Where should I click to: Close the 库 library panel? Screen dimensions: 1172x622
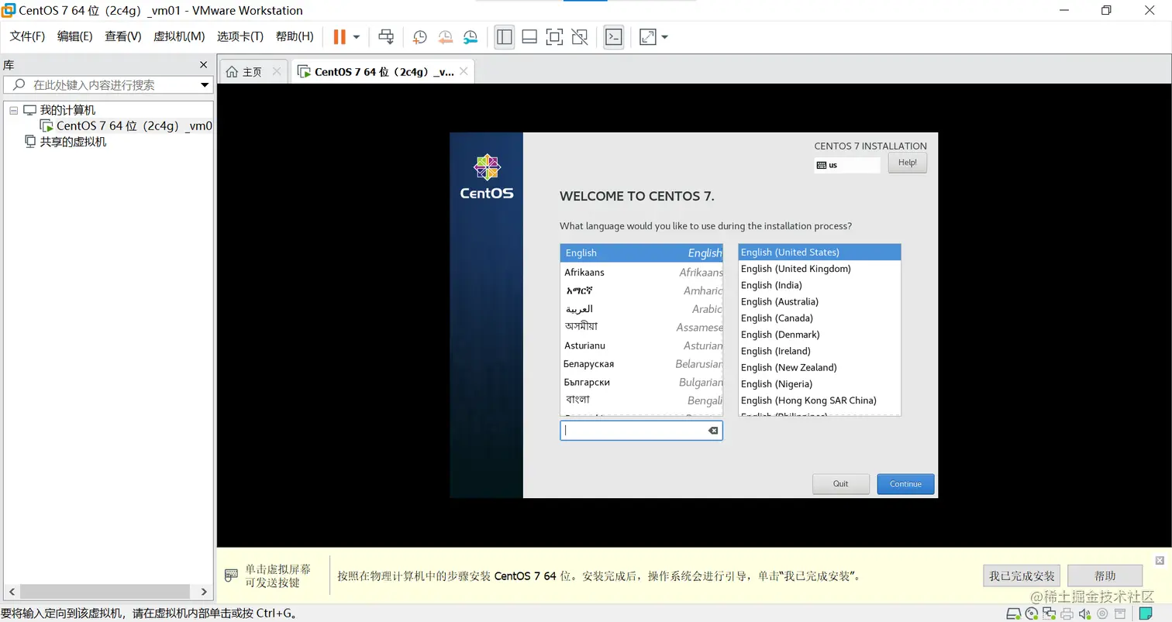204,65
